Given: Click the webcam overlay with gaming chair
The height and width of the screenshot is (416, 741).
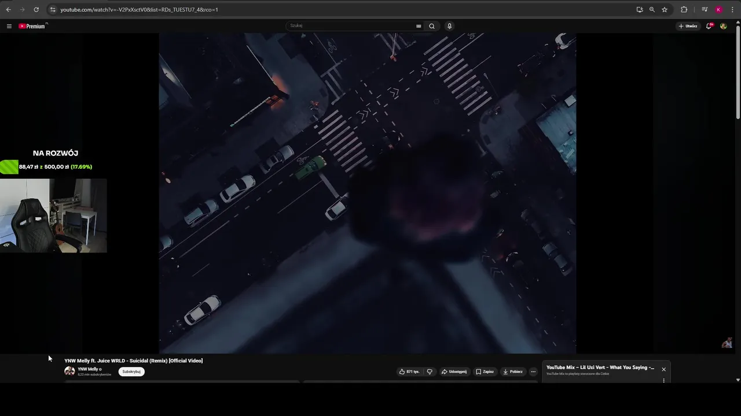Looking at the screenshot, I should 53,216.
